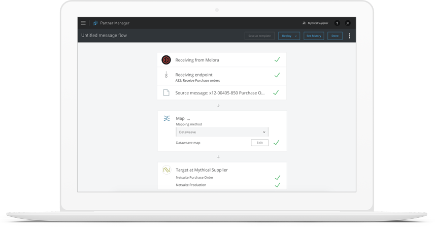Click the Untitled message flow title
Image resolution: width=435 pixels, height=227 pixels.
click(x=104, y=35)
